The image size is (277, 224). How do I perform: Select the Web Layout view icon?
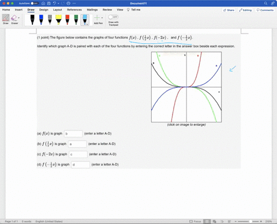pos(215,222)
